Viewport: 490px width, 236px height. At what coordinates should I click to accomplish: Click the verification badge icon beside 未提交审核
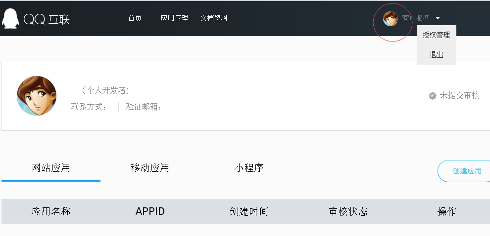point(433,96)
